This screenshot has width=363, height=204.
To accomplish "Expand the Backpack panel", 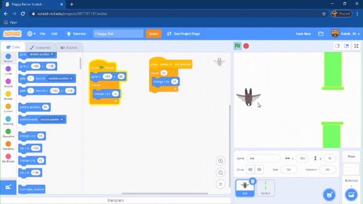I will (x=116, y=200).
